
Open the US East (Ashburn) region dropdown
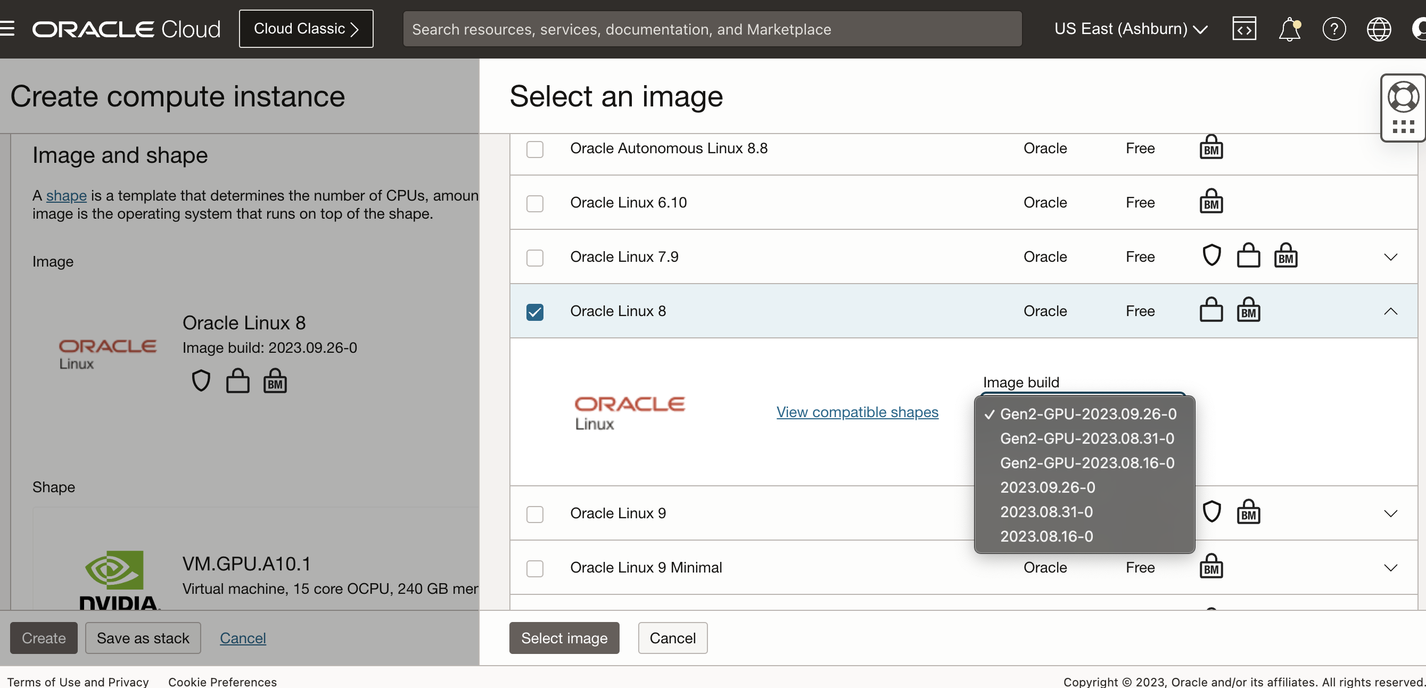(x=1131, y=29)
